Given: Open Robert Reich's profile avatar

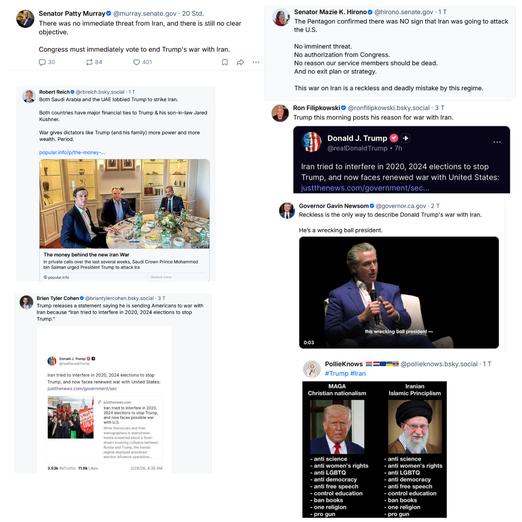Looking at the screenshot, I should point(29,96).
